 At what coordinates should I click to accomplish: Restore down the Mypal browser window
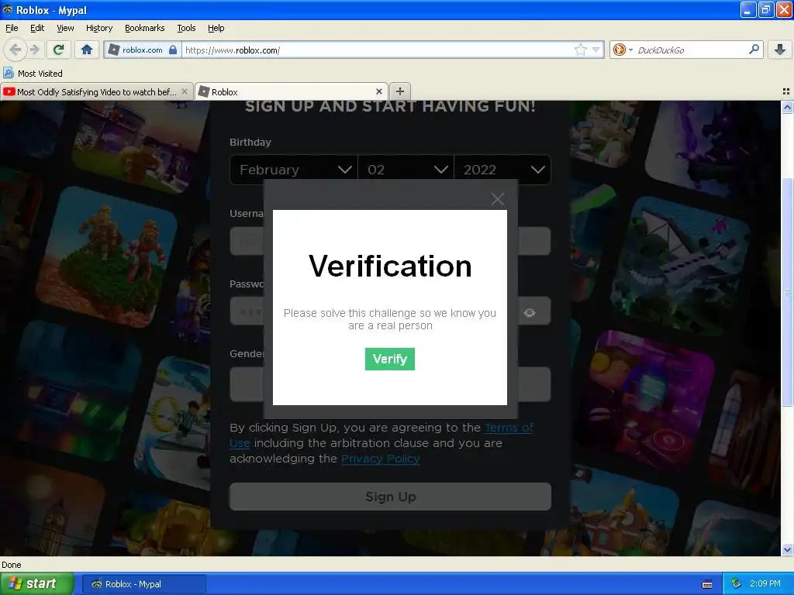(x=766, y=9)
